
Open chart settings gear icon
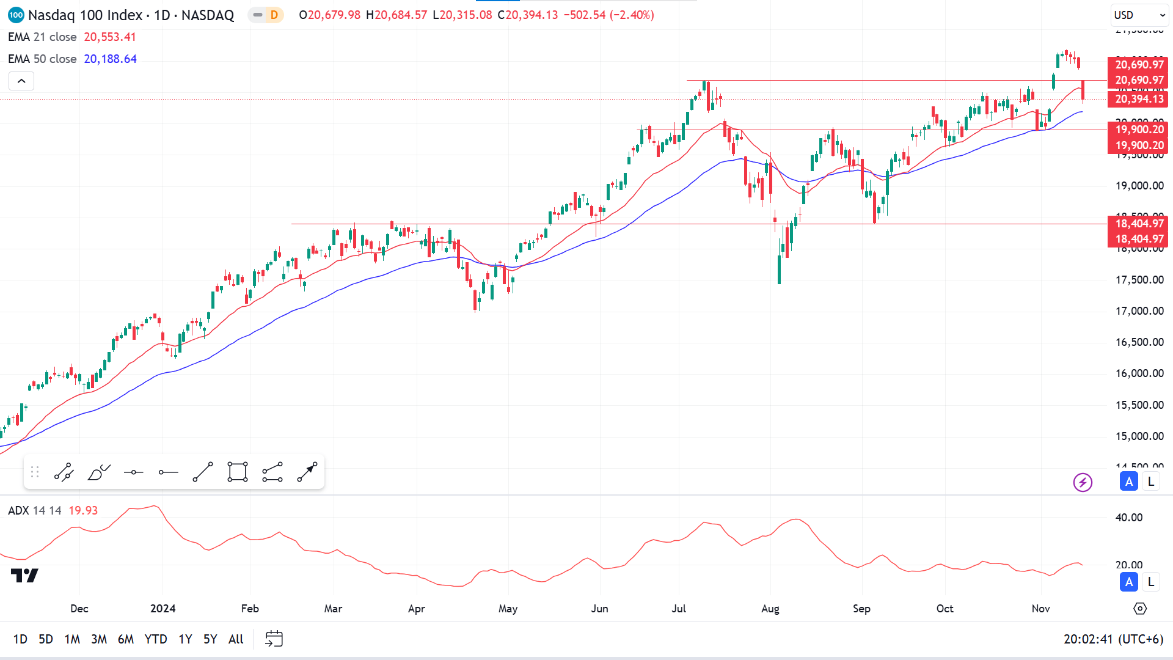click(x=1140, y=609)
